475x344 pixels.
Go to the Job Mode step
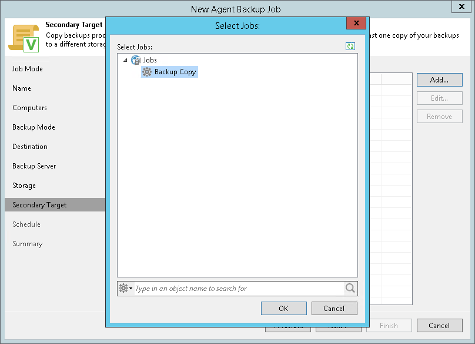pos(28,69)
